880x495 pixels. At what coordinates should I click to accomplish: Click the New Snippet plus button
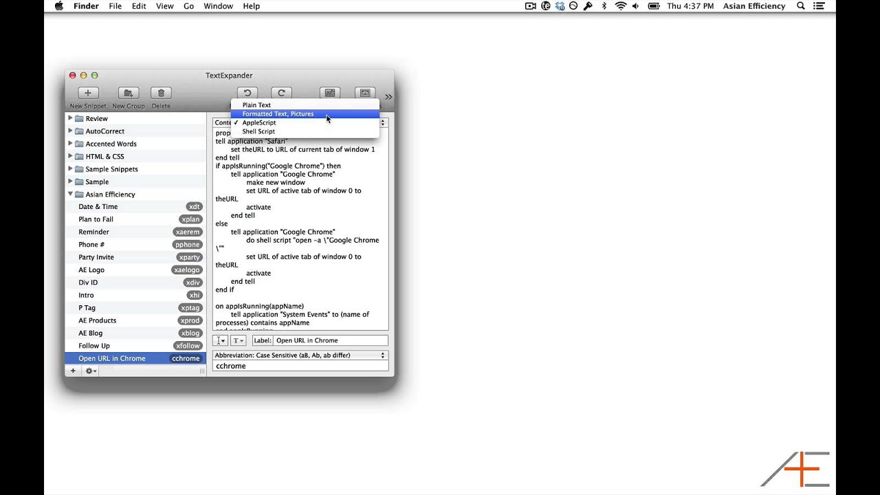87,93
